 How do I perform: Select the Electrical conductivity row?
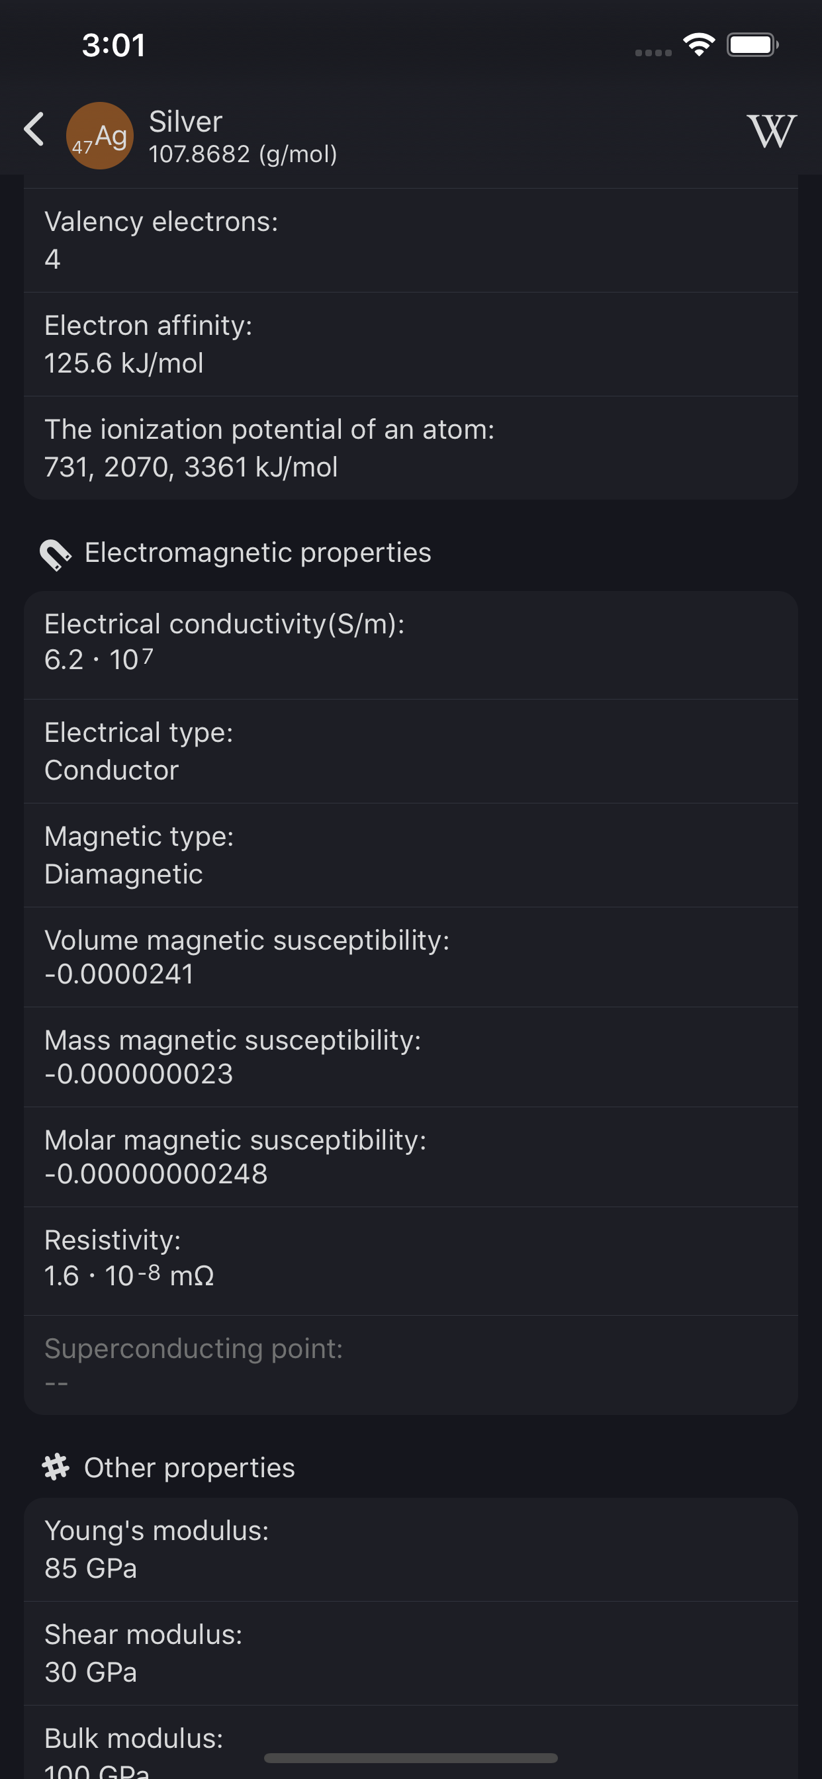(410, 642)
